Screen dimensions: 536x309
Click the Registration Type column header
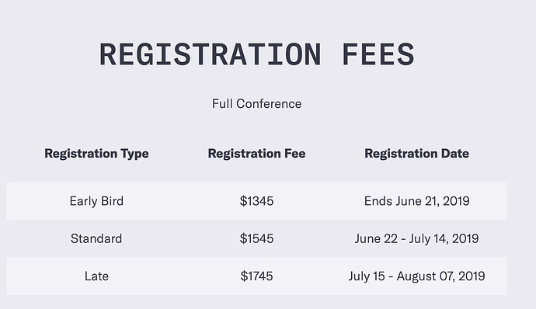pyautogui.click(x=97, y=154)
